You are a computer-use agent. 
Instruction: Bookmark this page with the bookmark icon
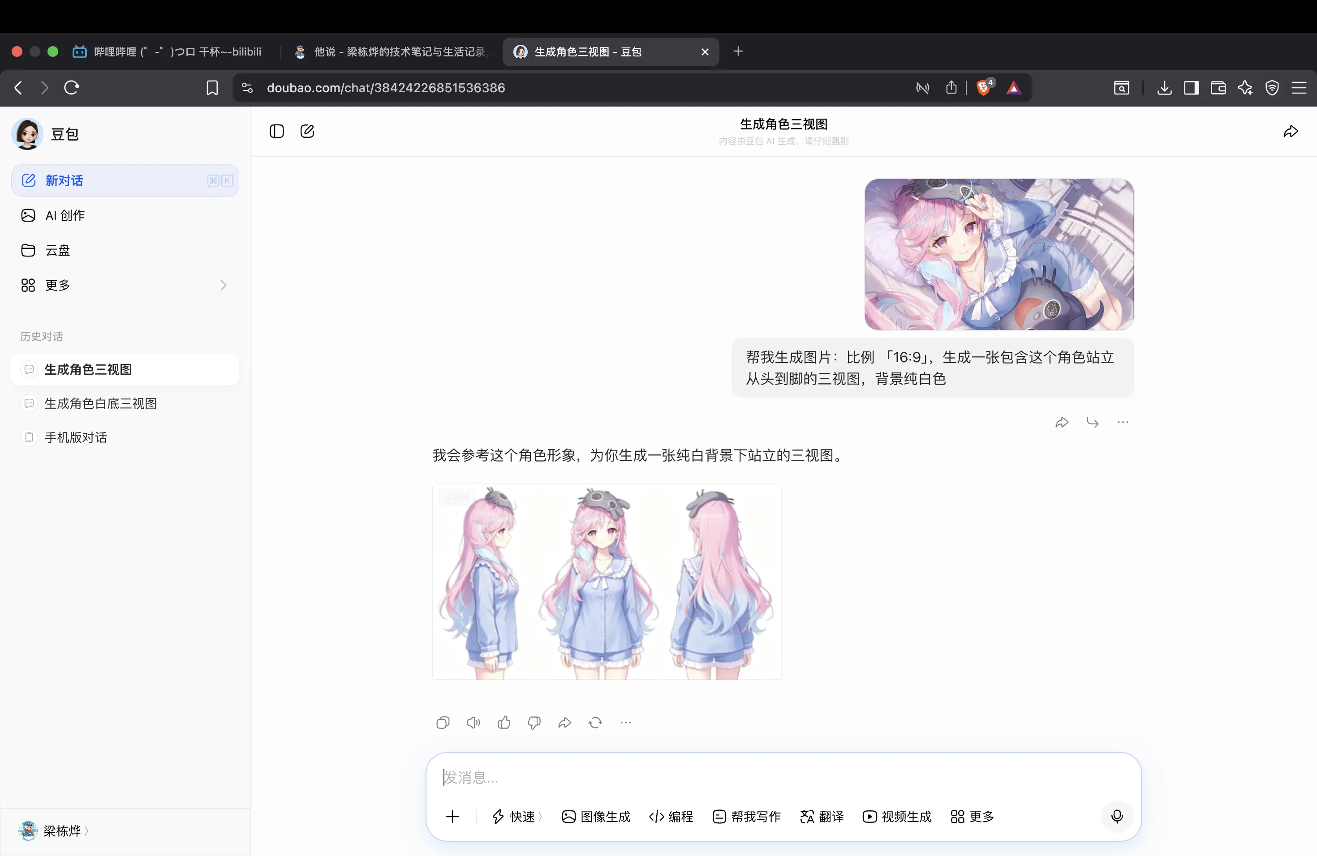pos(212,88)
